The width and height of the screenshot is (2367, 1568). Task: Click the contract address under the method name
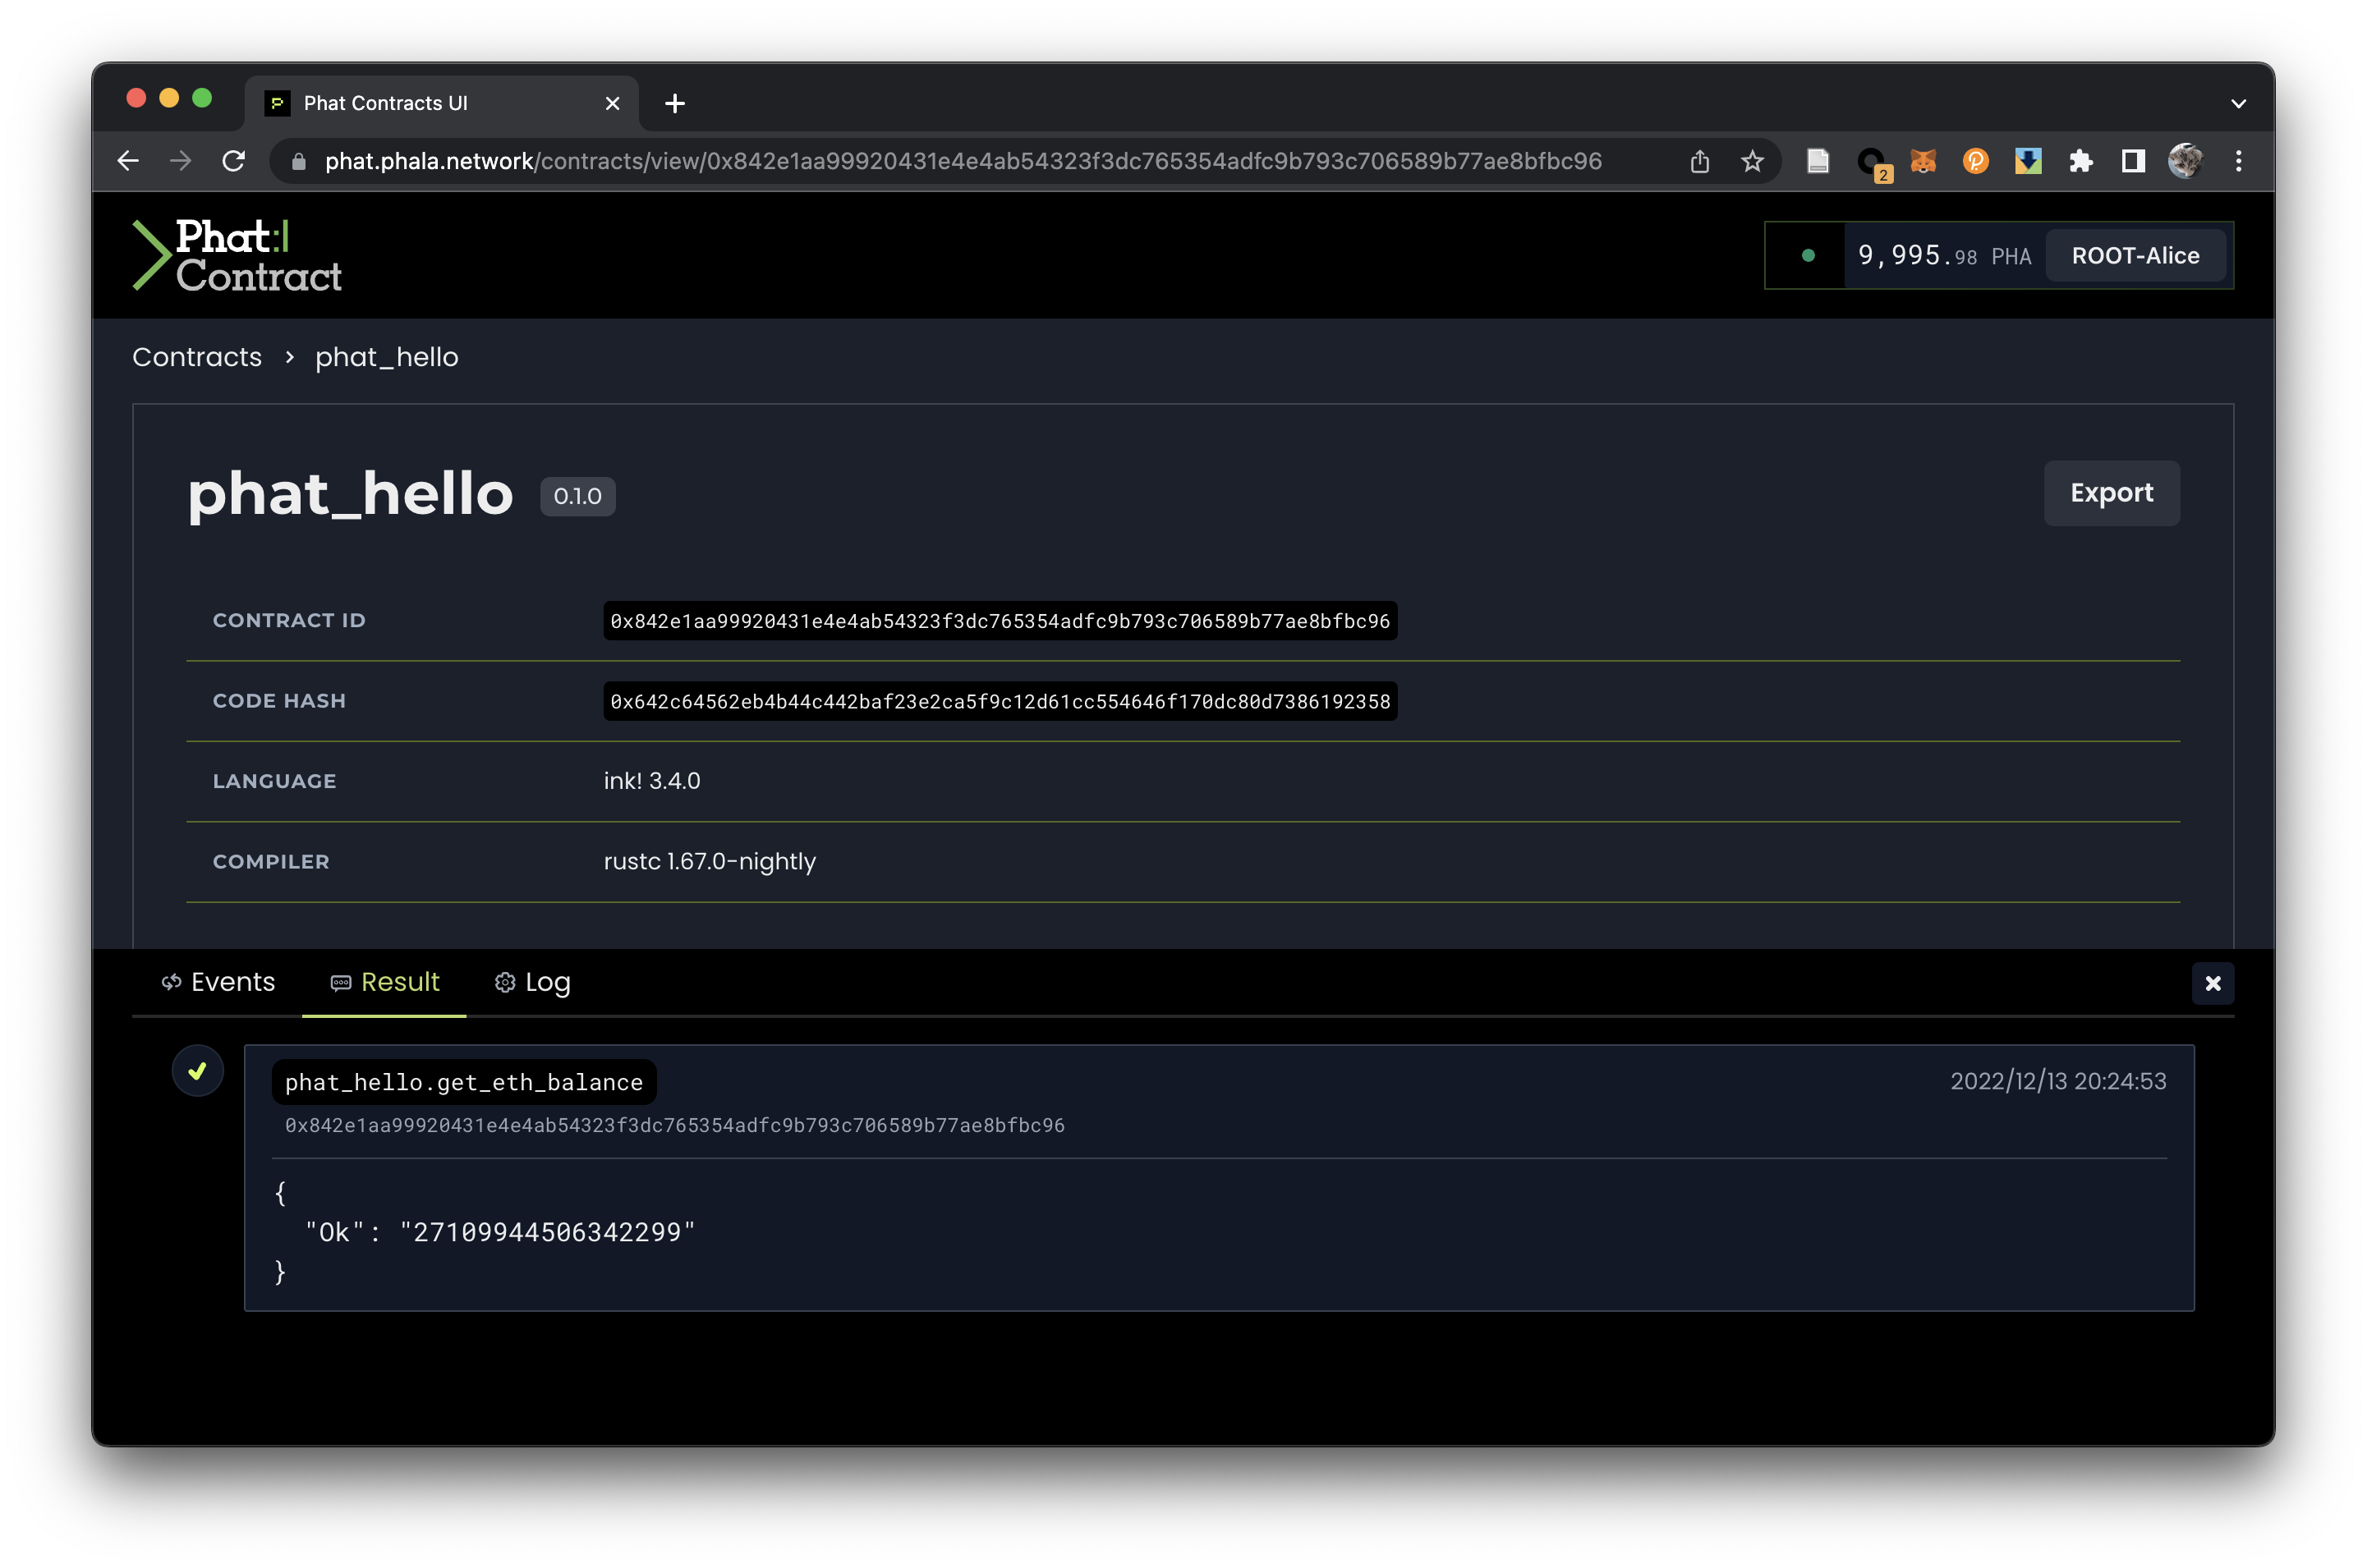click(674, 1125)
